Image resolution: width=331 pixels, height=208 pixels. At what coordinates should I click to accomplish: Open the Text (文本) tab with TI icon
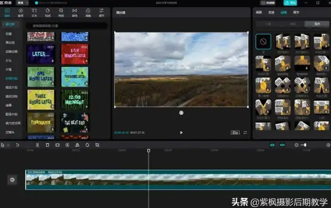[34, 12]
